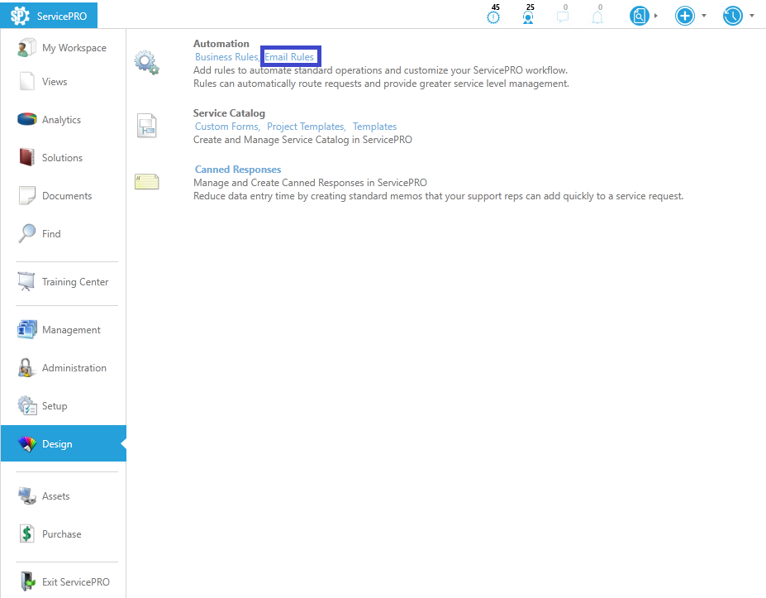Click the Management sidebar icon

coord(27,329)
